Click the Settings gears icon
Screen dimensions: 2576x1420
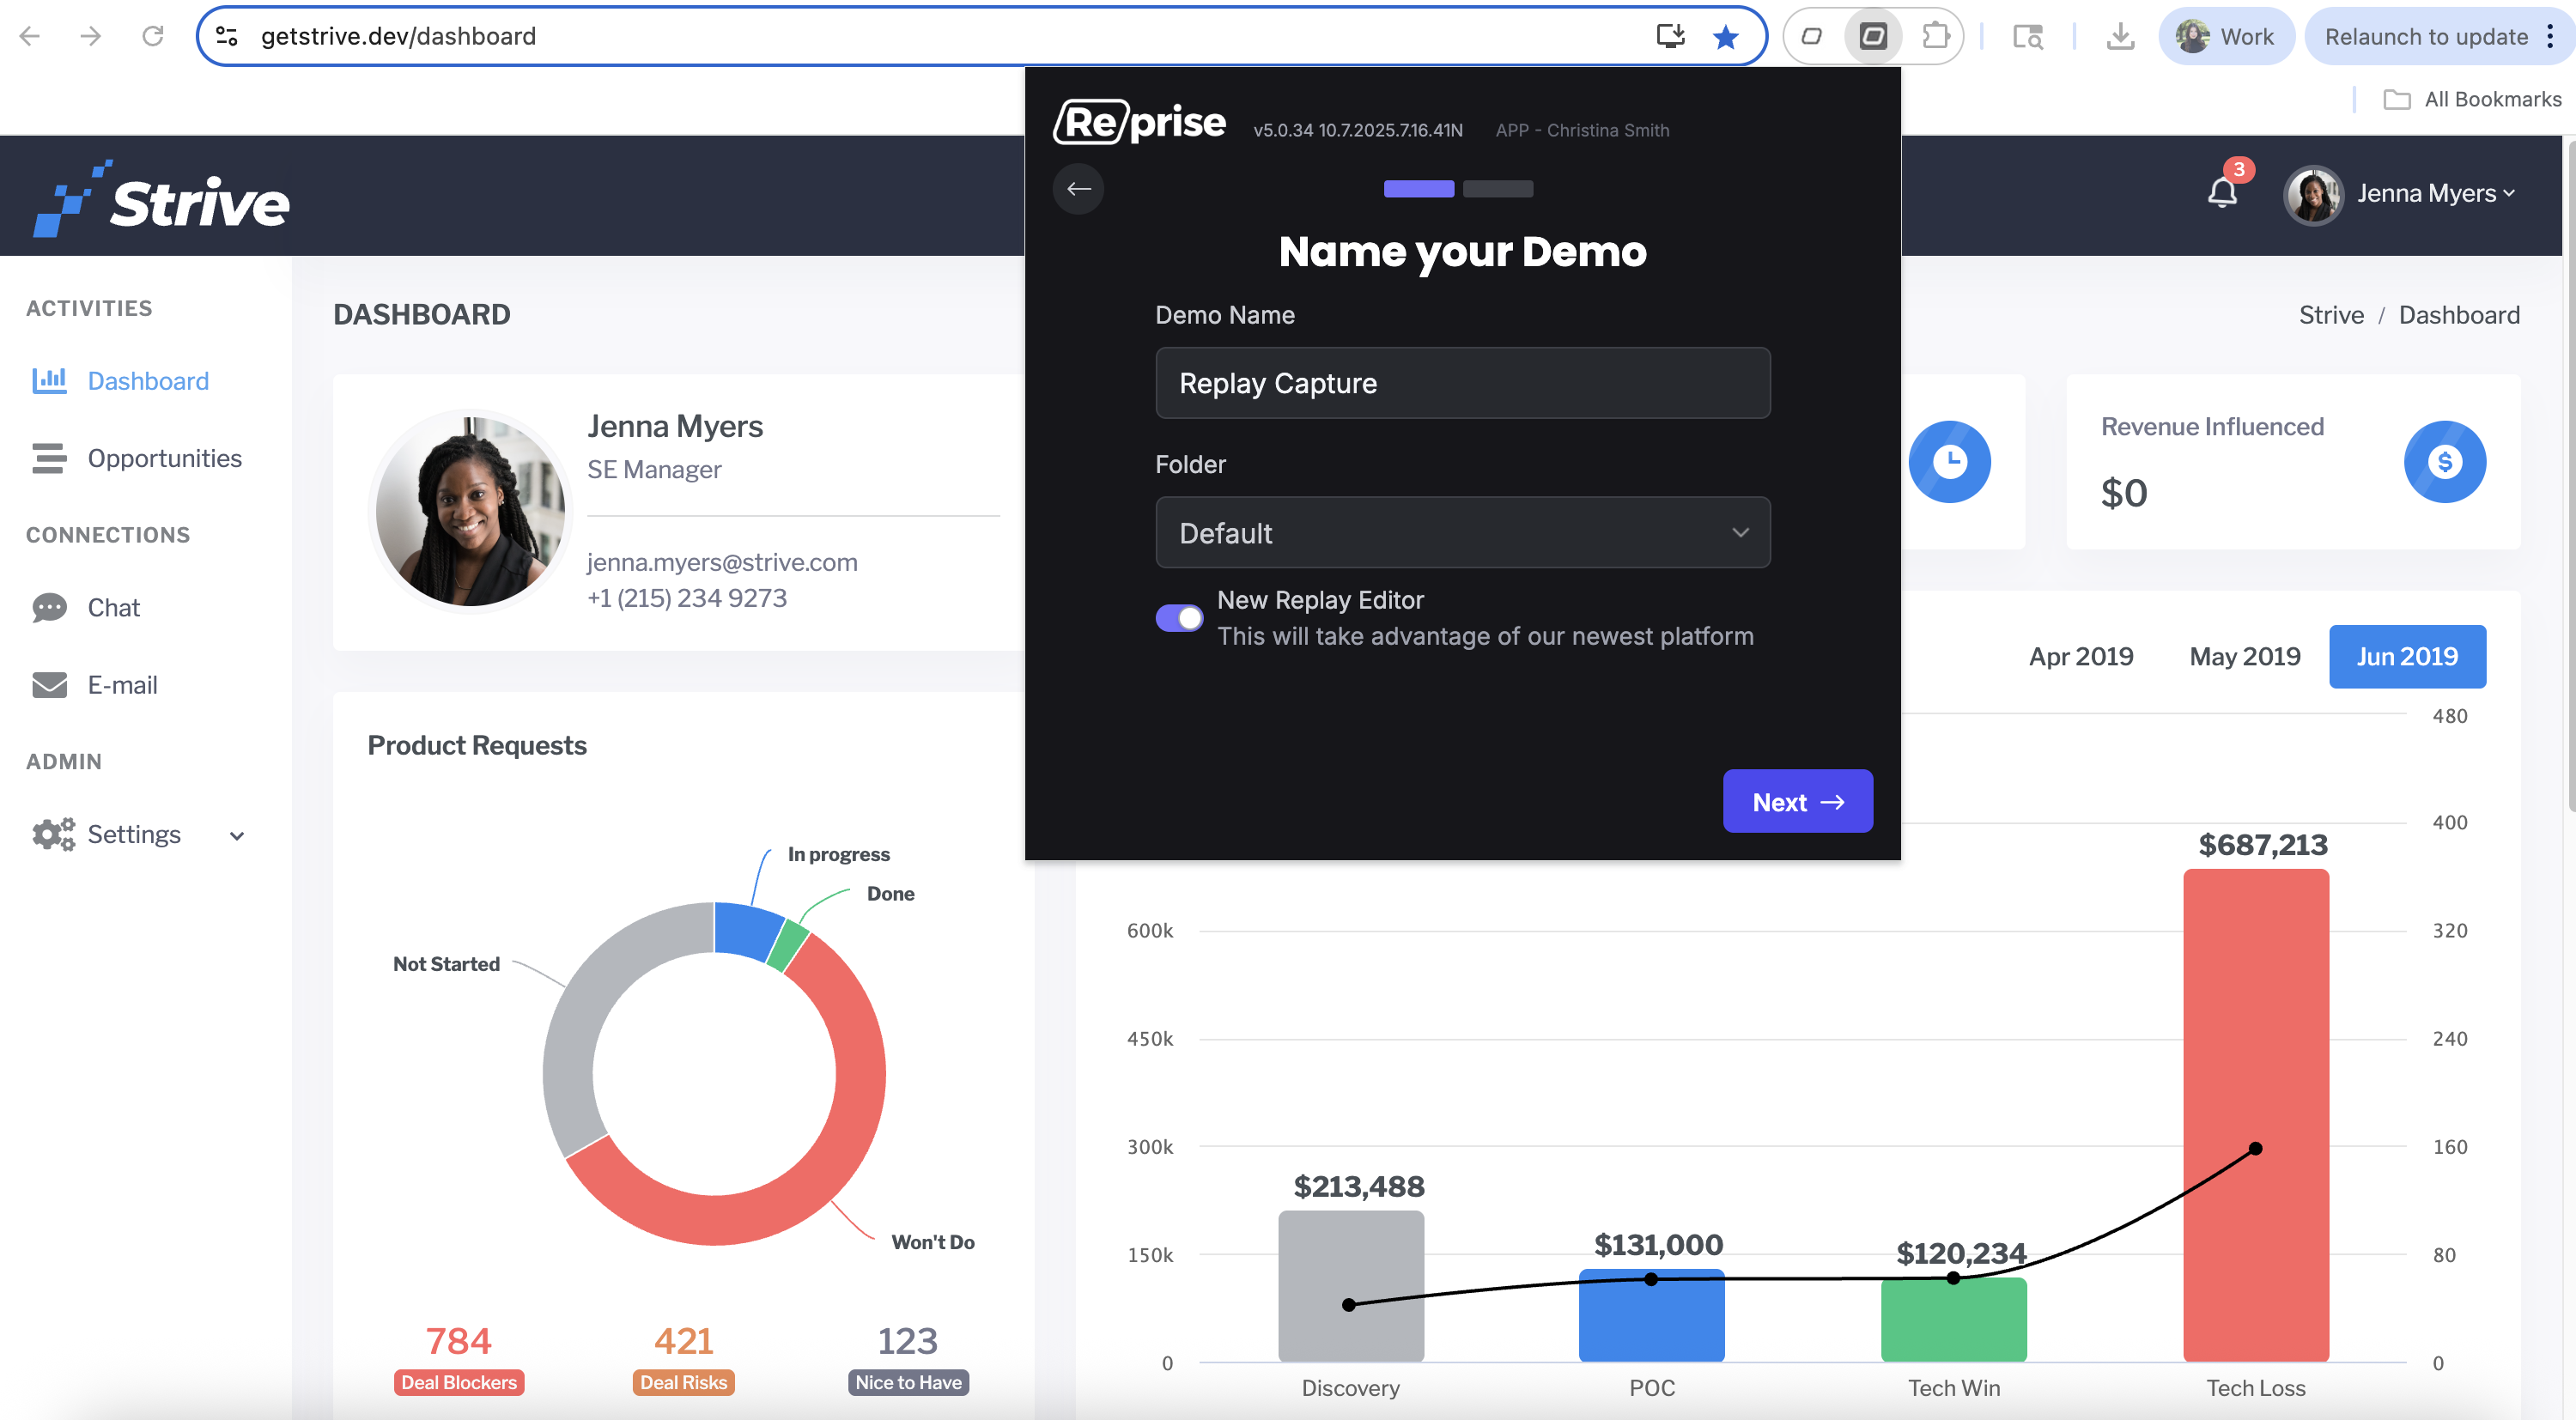click(53, 834)
